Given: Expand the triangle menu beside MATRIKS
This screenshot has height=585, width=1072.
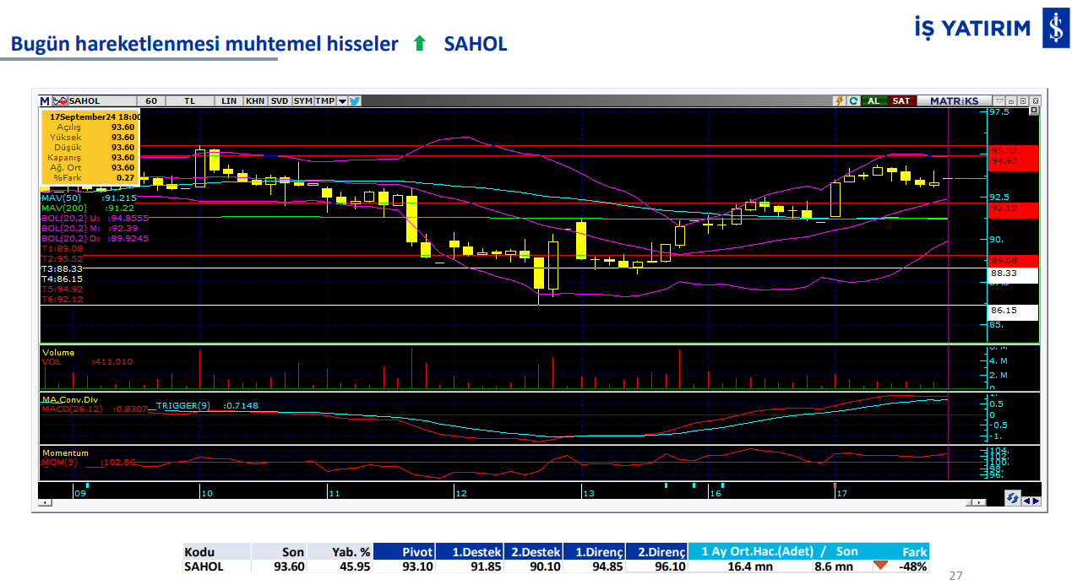Looking at the screenshot, I should pyautogui.click(x=999, y=100).
